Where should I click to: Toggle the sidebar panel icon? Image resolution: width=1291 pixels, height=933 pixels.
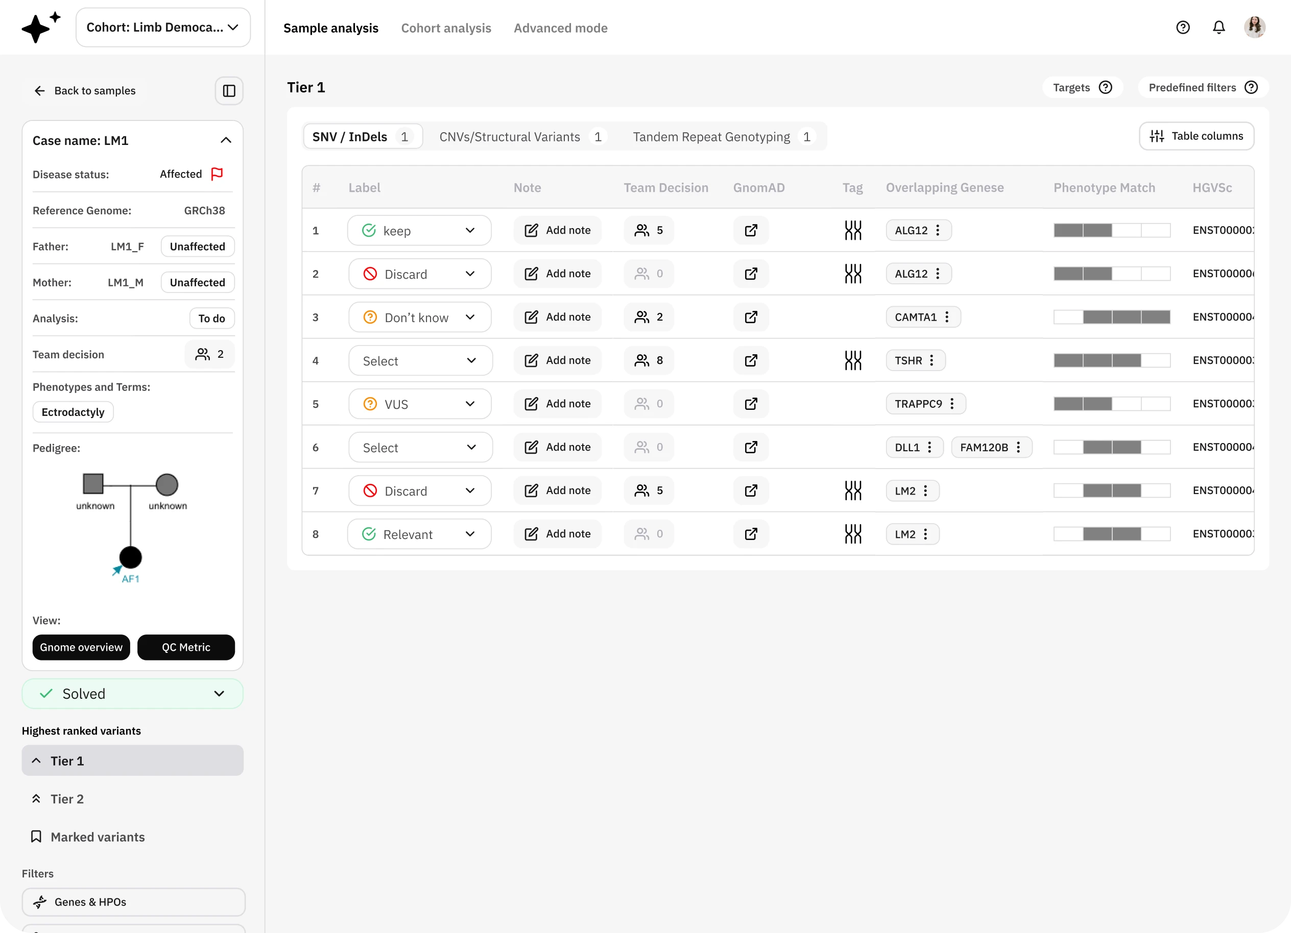click(x=229, y=91)
